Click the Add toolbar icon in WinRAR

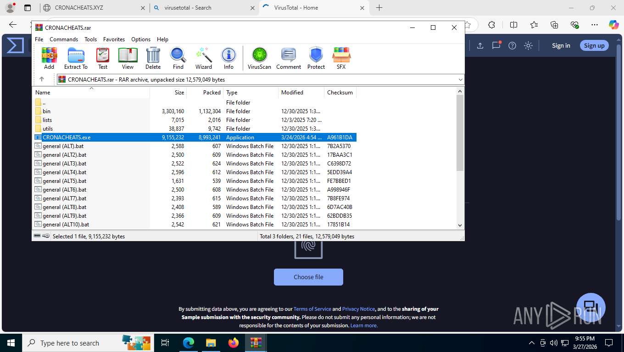[x=49, y=58]
